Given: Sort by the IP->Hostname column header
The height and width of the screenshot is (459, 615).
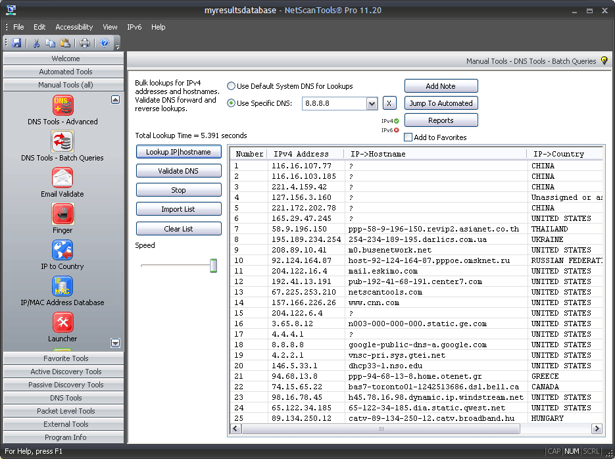Looking at the screenshot, I should [435, 154].
